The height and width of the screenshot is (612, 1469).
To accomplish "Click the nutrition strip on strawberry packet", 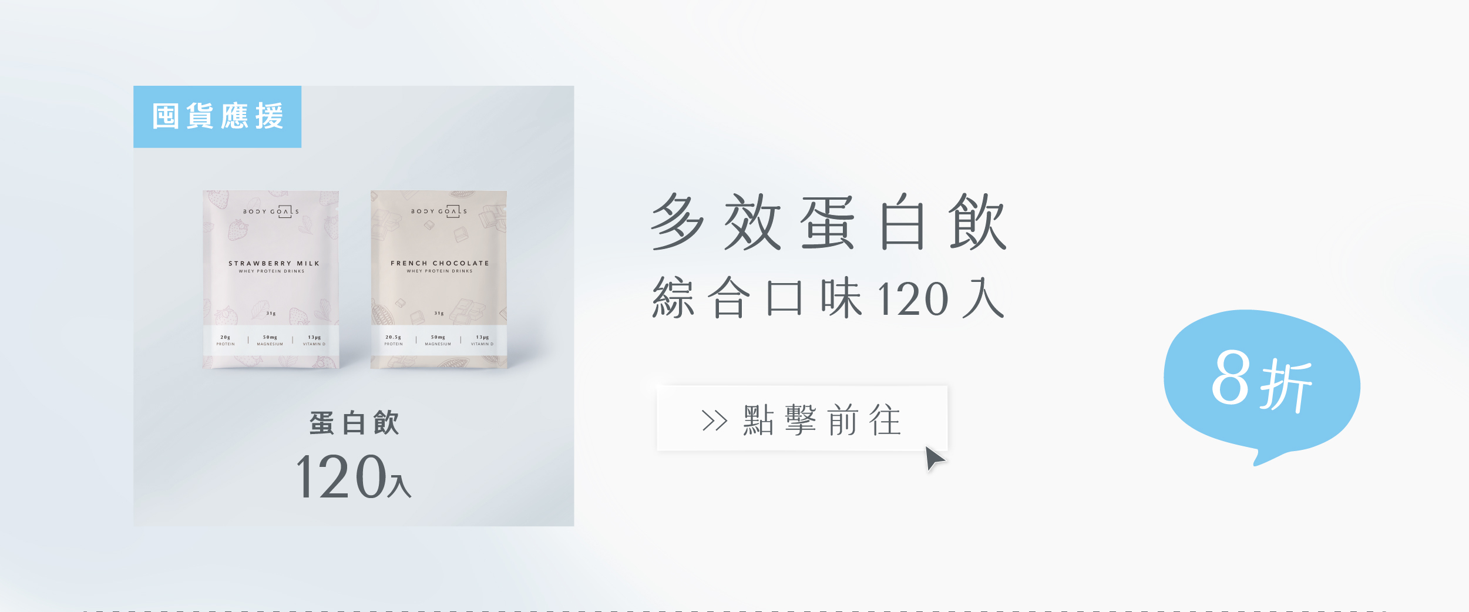I will [271, 340].
